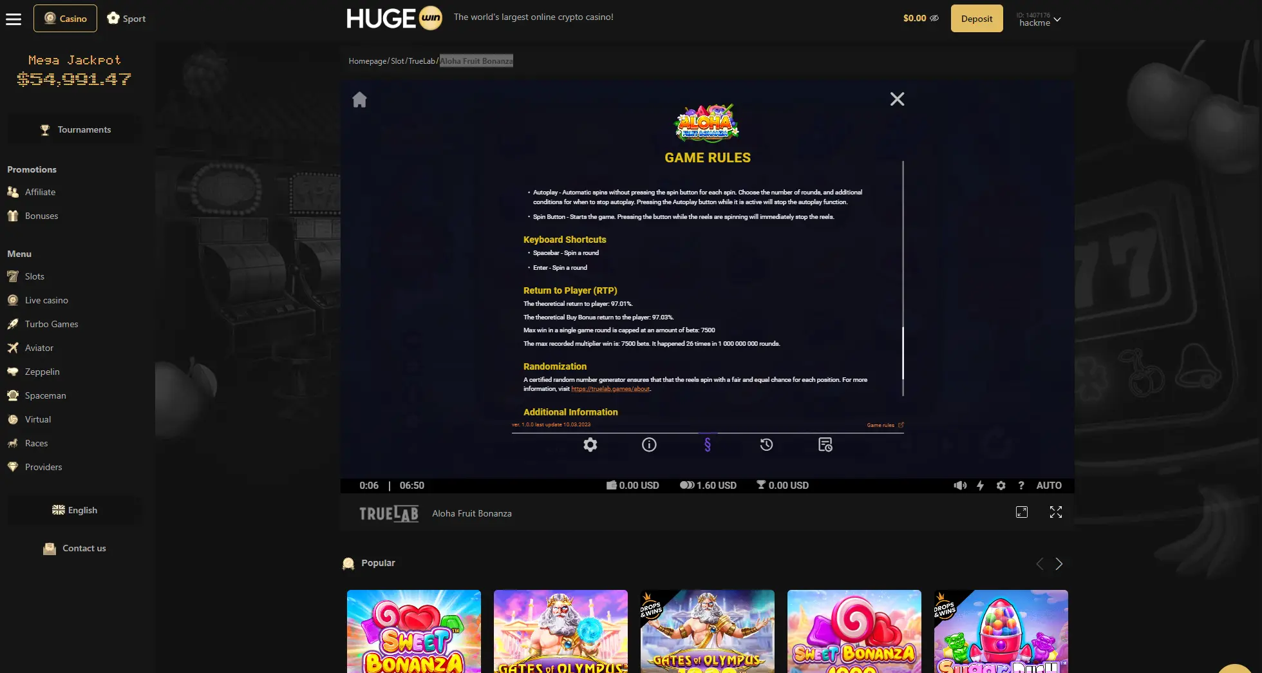The image size is (1262, 673).
Task: Open the hamburger menu icon
Action: [14, 19]
